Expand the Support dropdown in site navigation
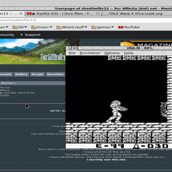172x172 pixels. pos(30,35)
